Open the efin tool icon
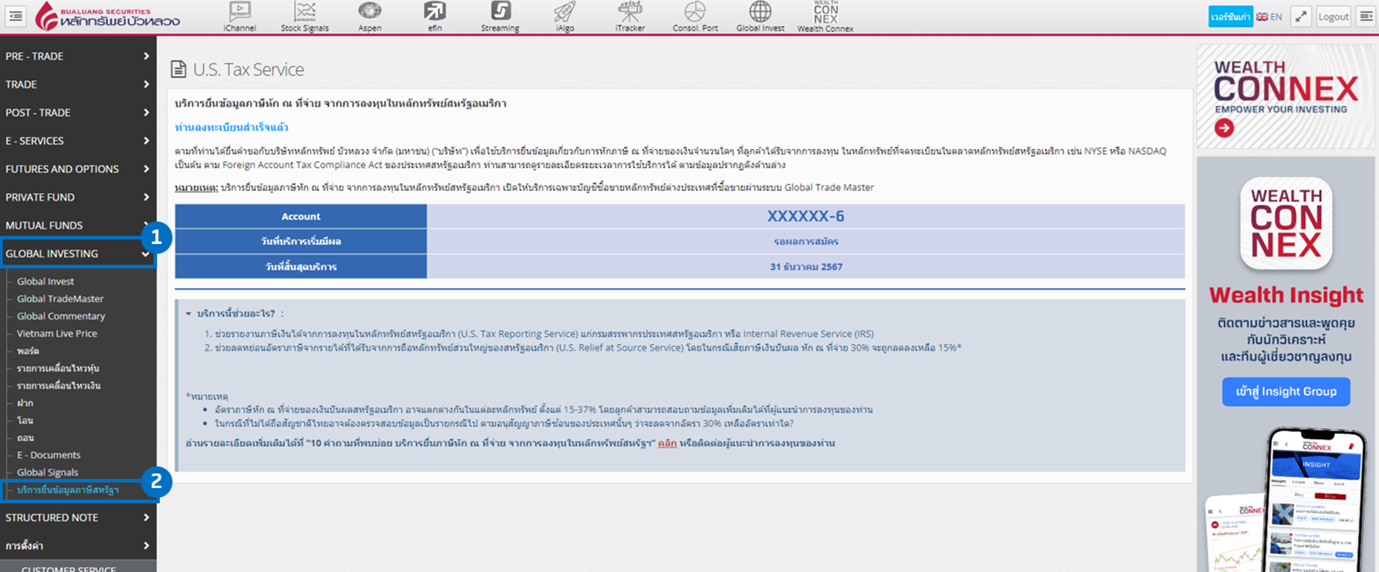This screenshot has height=572, width=1379. pyautogui.click(x=434, y=17)
